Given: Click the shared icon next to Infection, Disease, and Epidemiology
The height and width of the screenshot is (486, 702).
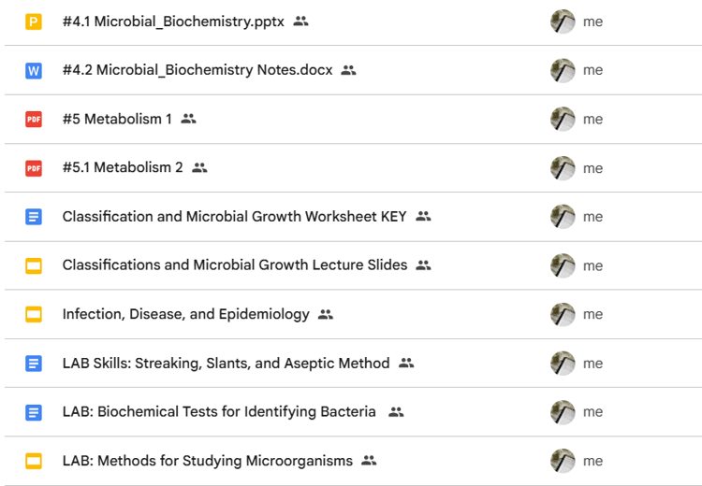Looking at the screenshot, I should (x=326, y=314).
